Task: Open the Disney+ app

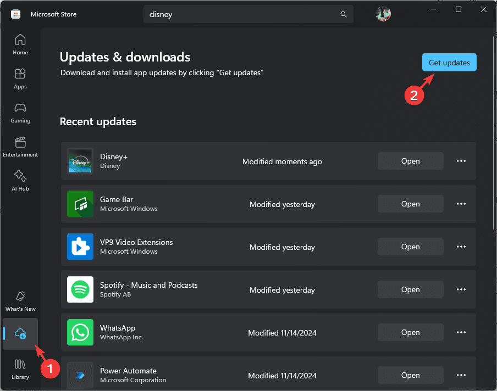Action: 411,161
